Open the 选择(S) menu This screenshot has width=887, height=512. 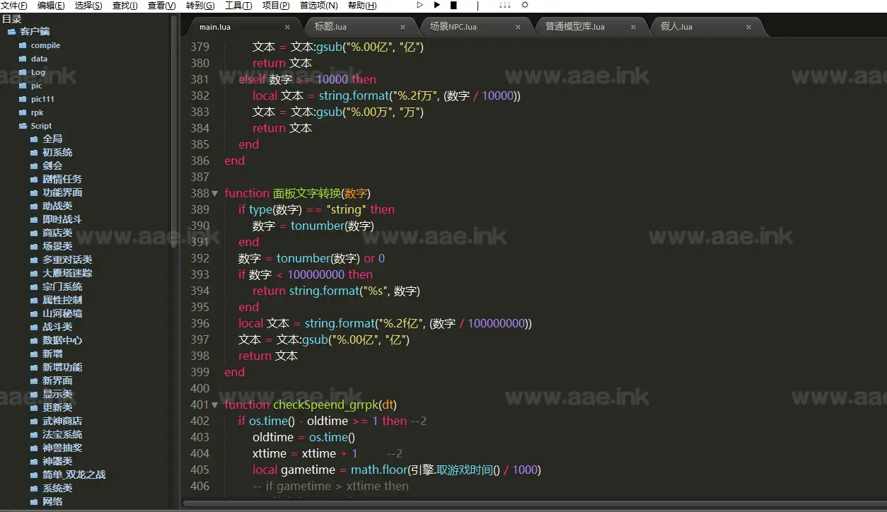[88, 6]
